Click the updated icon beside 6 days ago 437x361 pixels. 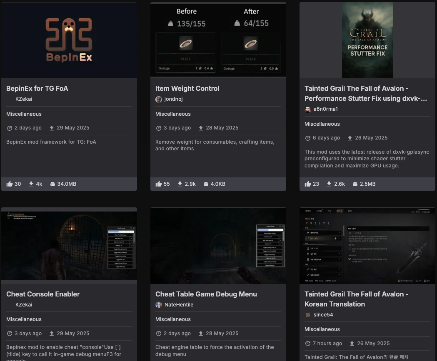click(x=308, y=138)
